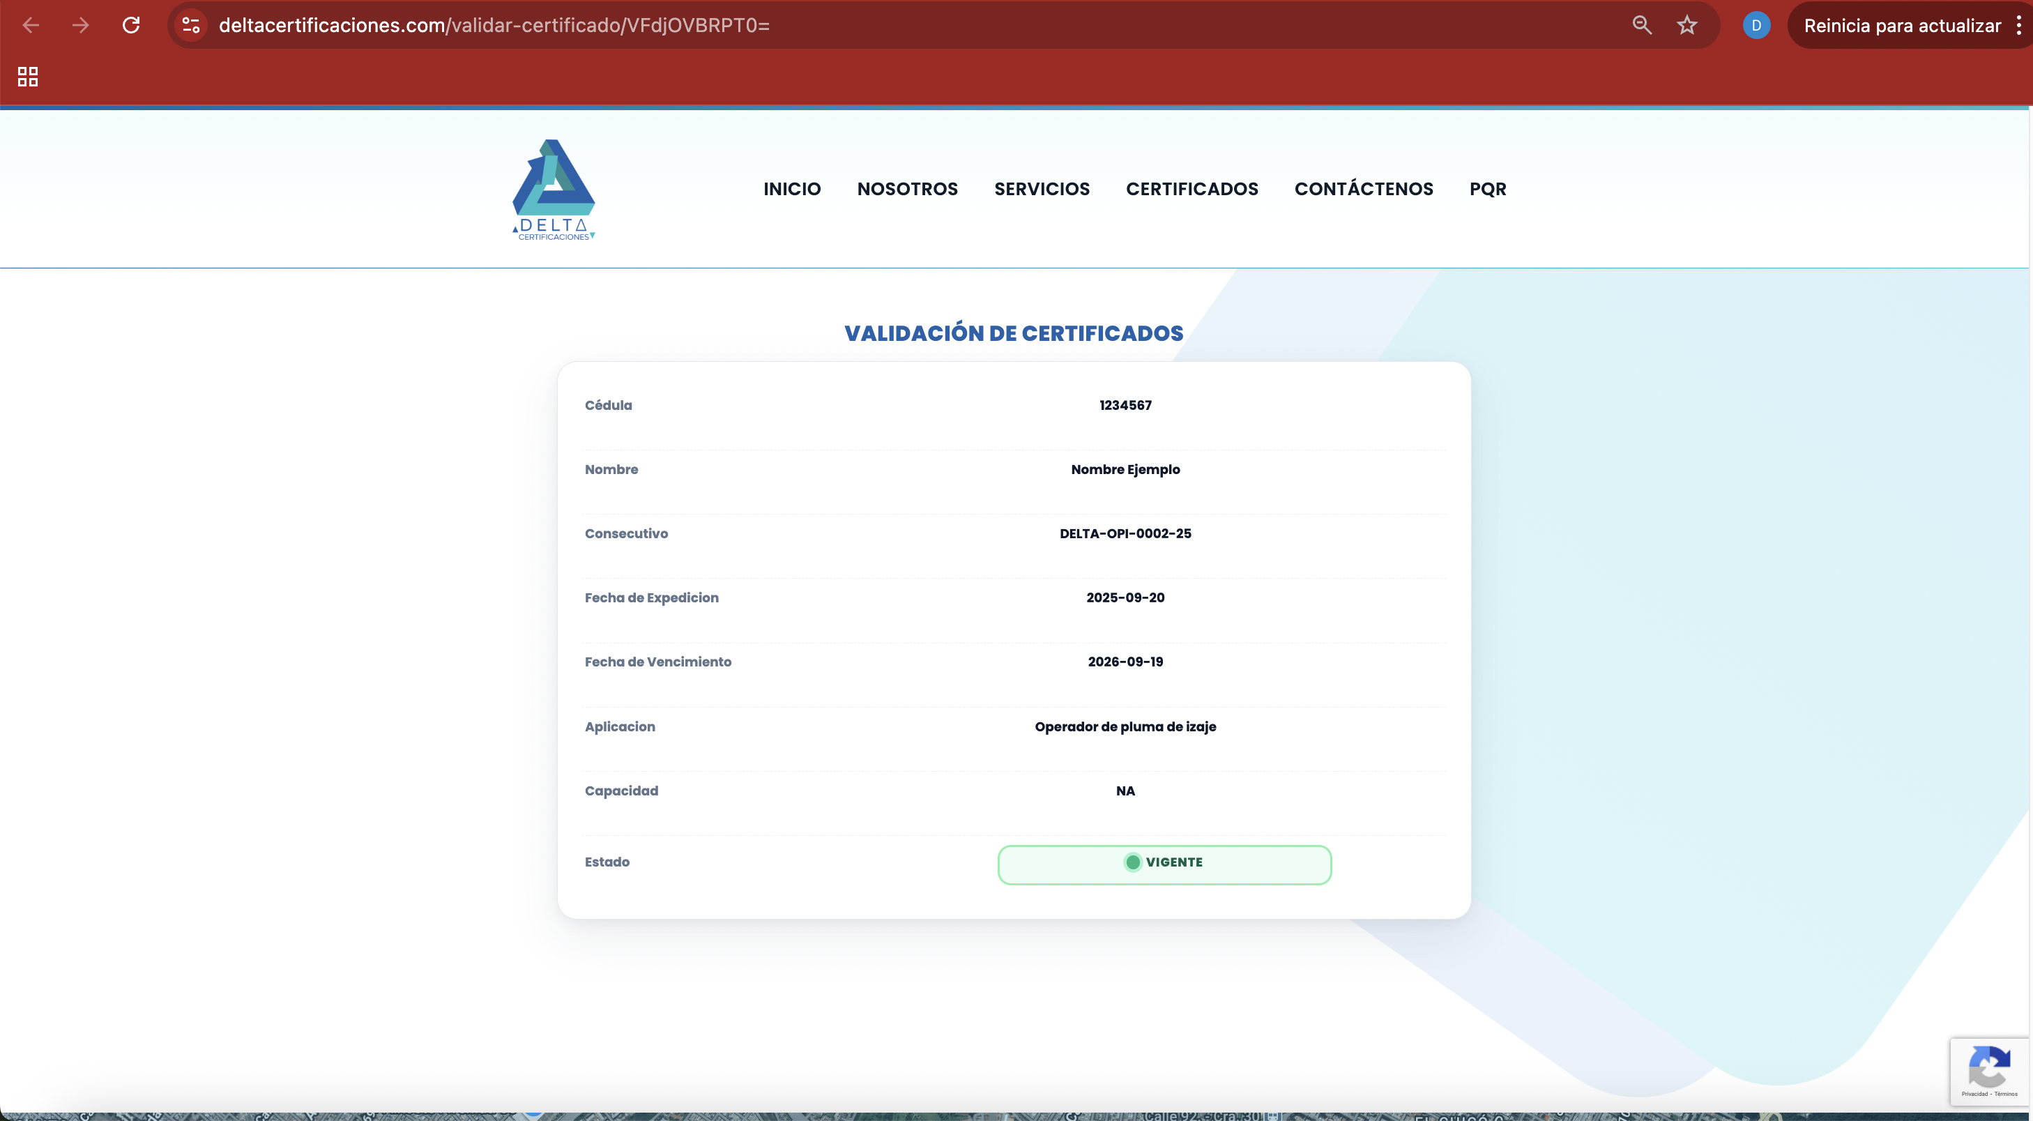
Task: Open CONTÁCTENOS page link
Action: tap(1363, 190)
